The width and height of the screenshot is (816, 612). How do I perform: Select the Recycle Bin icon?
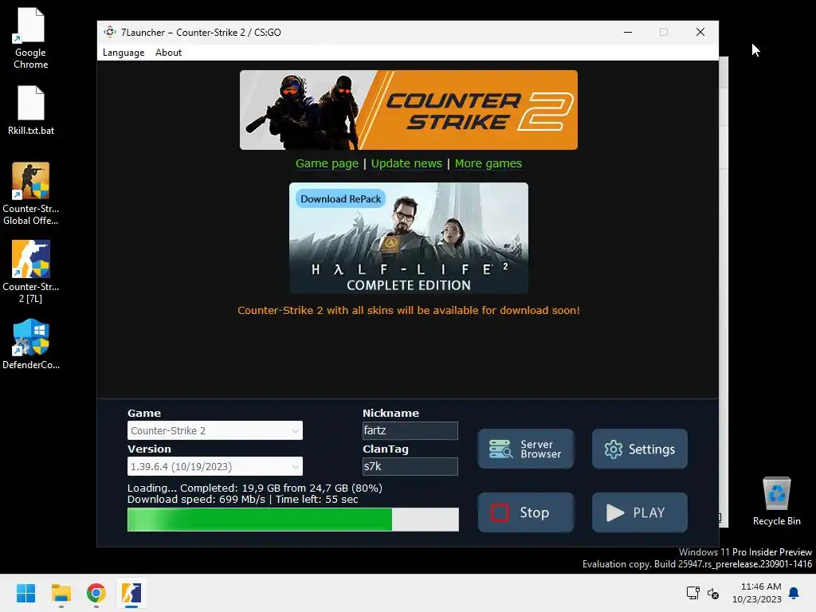(776, 501)
